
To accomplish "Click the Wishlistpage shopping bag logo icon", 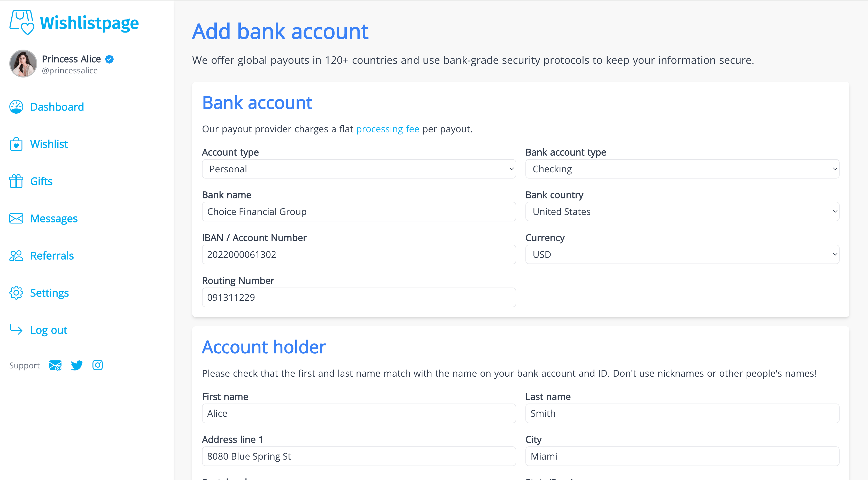I will 22,22.
